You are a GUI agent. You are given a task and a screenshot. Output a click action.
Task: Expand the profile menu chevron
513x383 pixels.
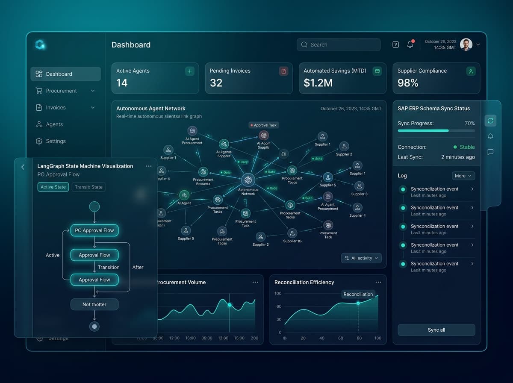[478, 44]
